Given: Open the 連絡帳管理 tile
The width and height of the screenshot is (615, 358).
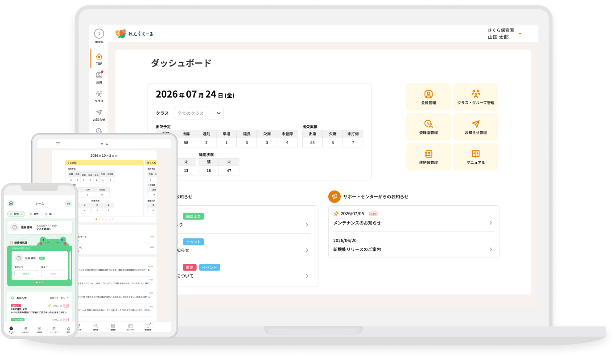Looking at the screenshot, I should (429, 157).
